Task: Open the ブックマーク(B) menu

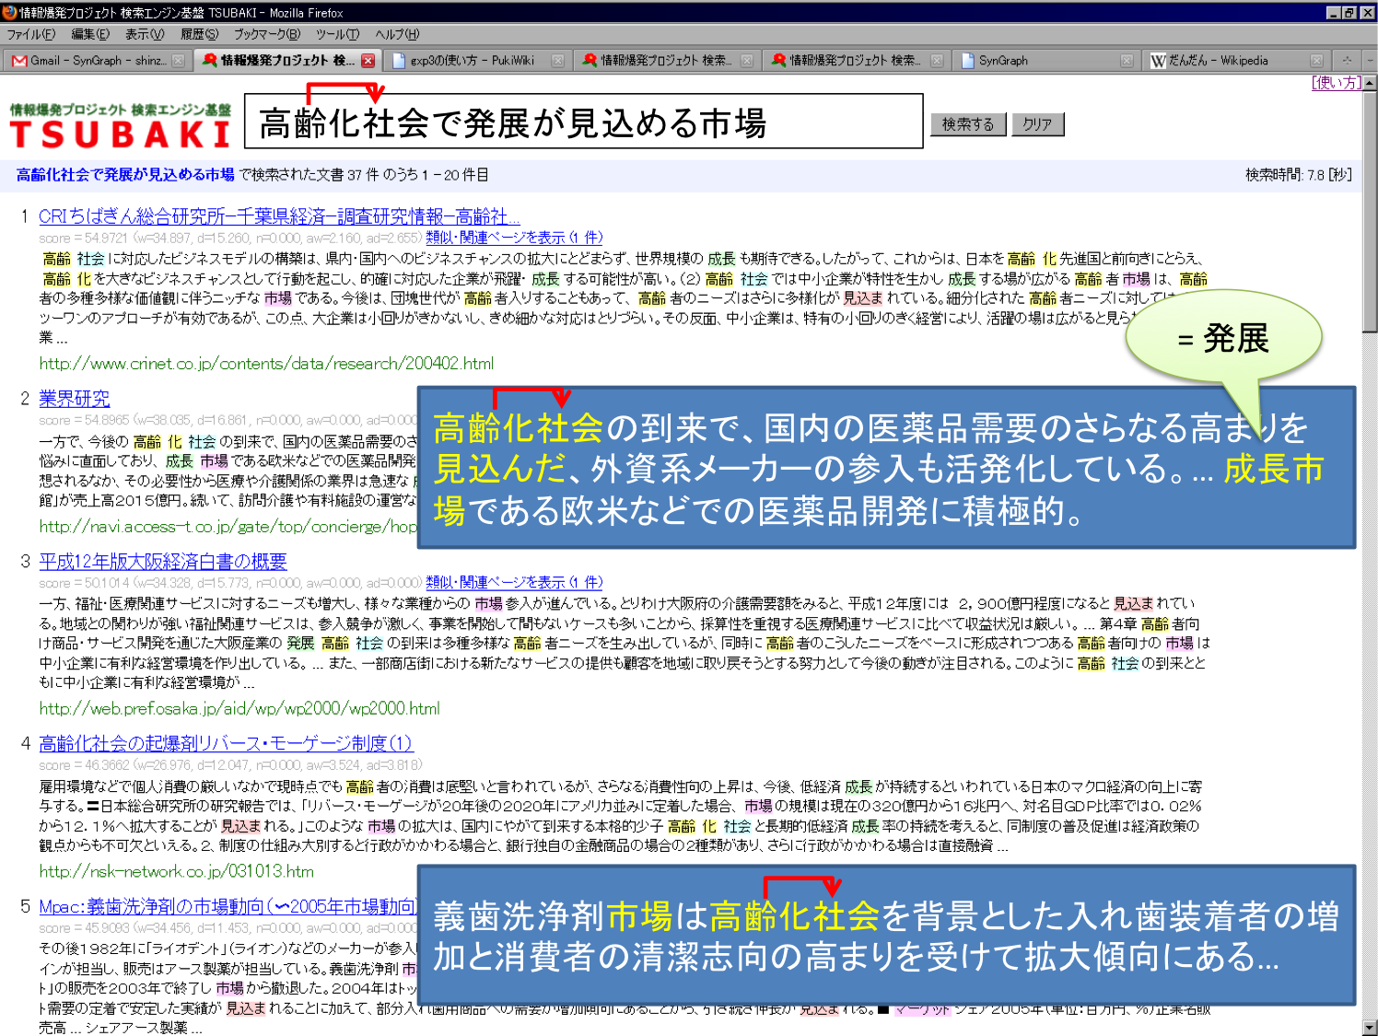Action: 266,34
